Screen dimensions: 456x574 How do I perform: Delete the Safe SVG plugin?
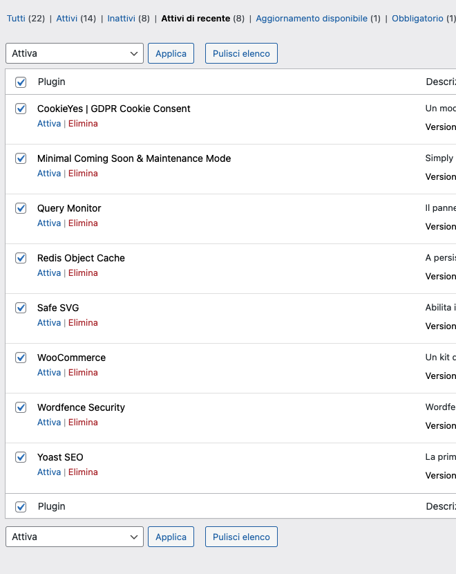tap(83, 323)
